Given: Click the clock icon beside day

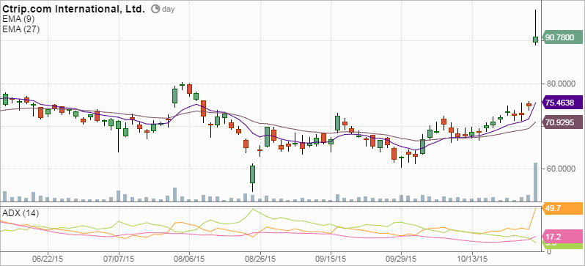Looking at the screenshot, I should click(155, 10).
